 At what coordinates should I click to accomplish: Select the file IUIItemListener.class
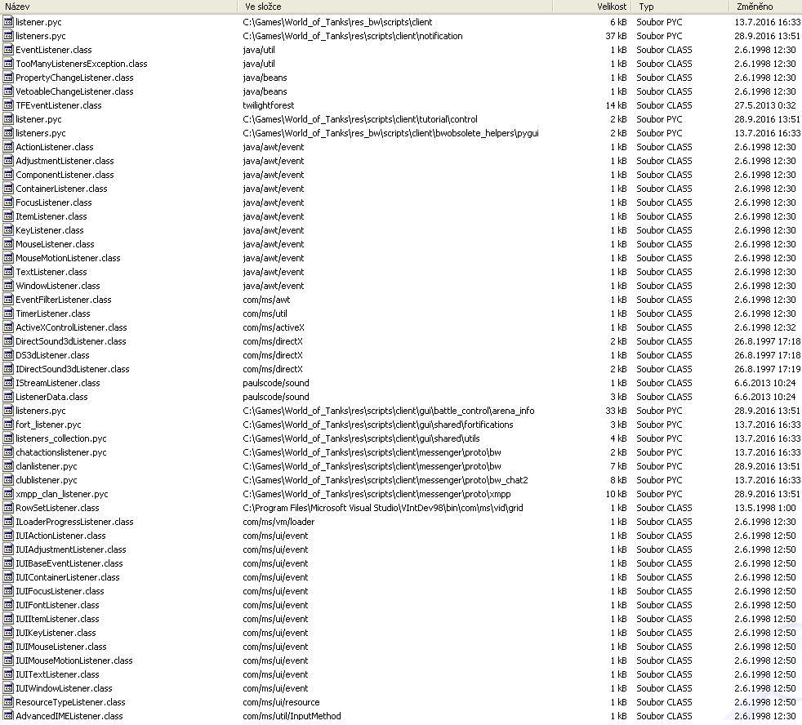pyautogui.click(x=57, y=619)
